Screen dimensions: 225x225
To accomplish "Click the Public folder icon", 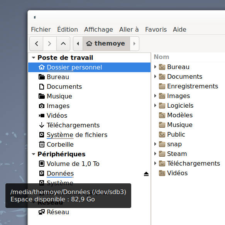I will click(x=162, y=134).
